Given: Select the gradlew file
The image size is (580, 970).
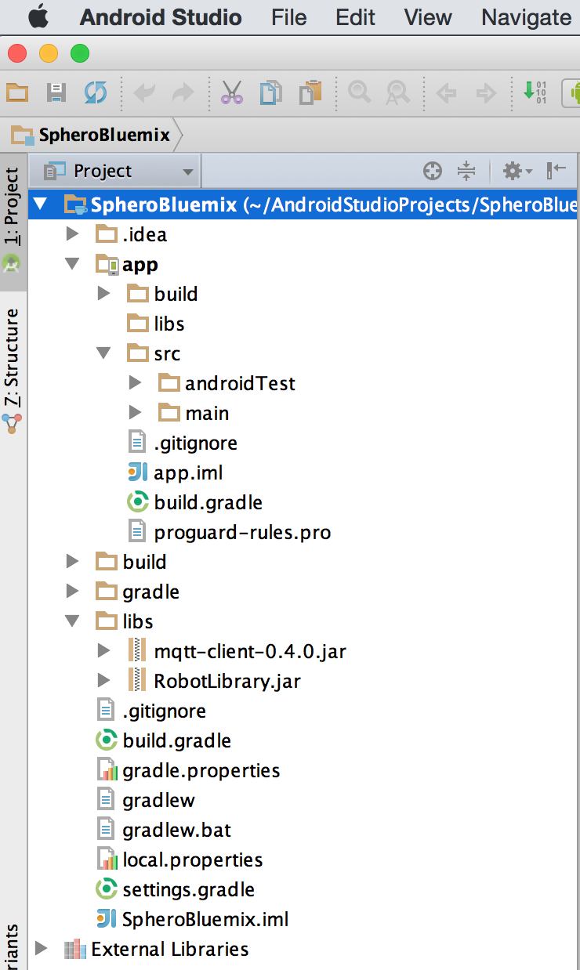Looking at the screenshot, I should tap(145, 800).
